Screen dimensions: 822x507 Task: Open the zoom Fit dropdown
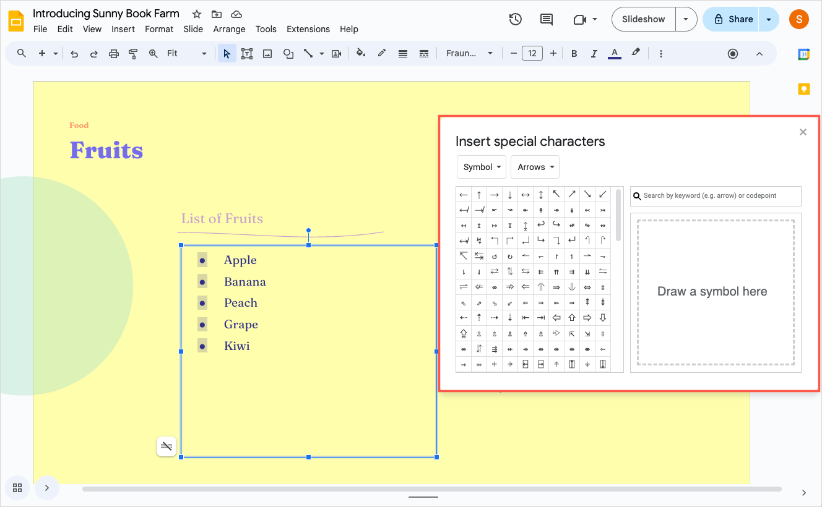(187, 54)
